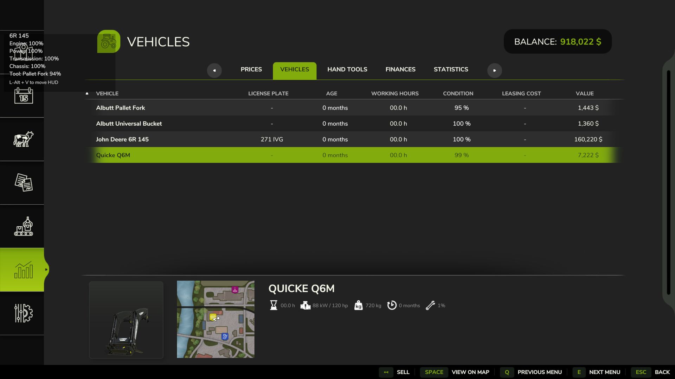Click the farm minimap thumbnail

pyautogui.click(x=216, y=319)
